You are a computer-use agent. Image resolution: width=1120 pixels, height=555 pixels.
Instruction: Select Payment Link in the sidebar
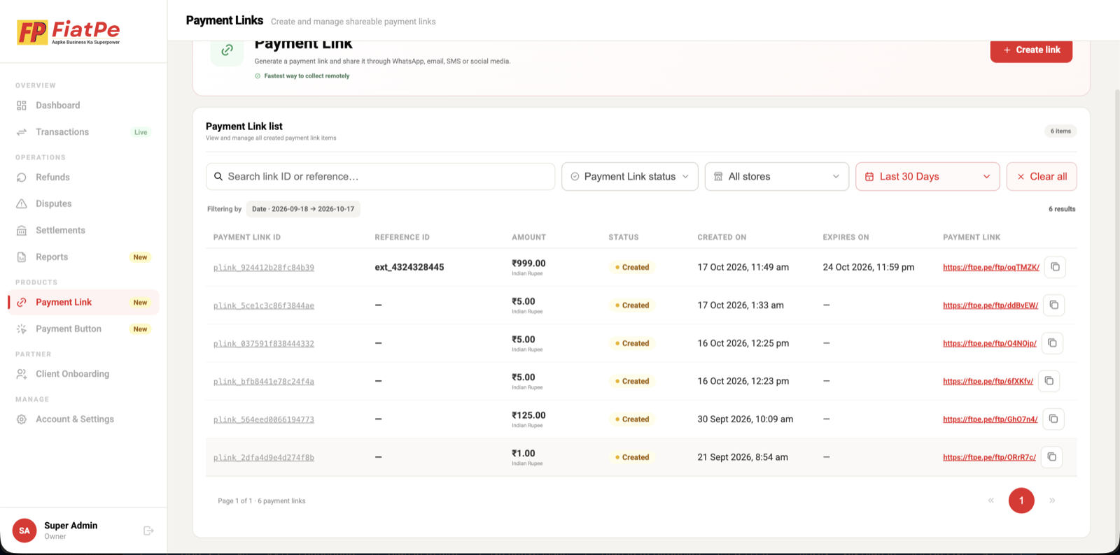[x=83, y=302]
